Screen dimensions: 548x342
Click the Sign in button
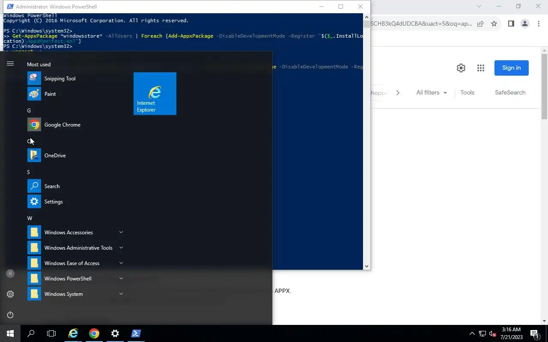tap(512, 68)
